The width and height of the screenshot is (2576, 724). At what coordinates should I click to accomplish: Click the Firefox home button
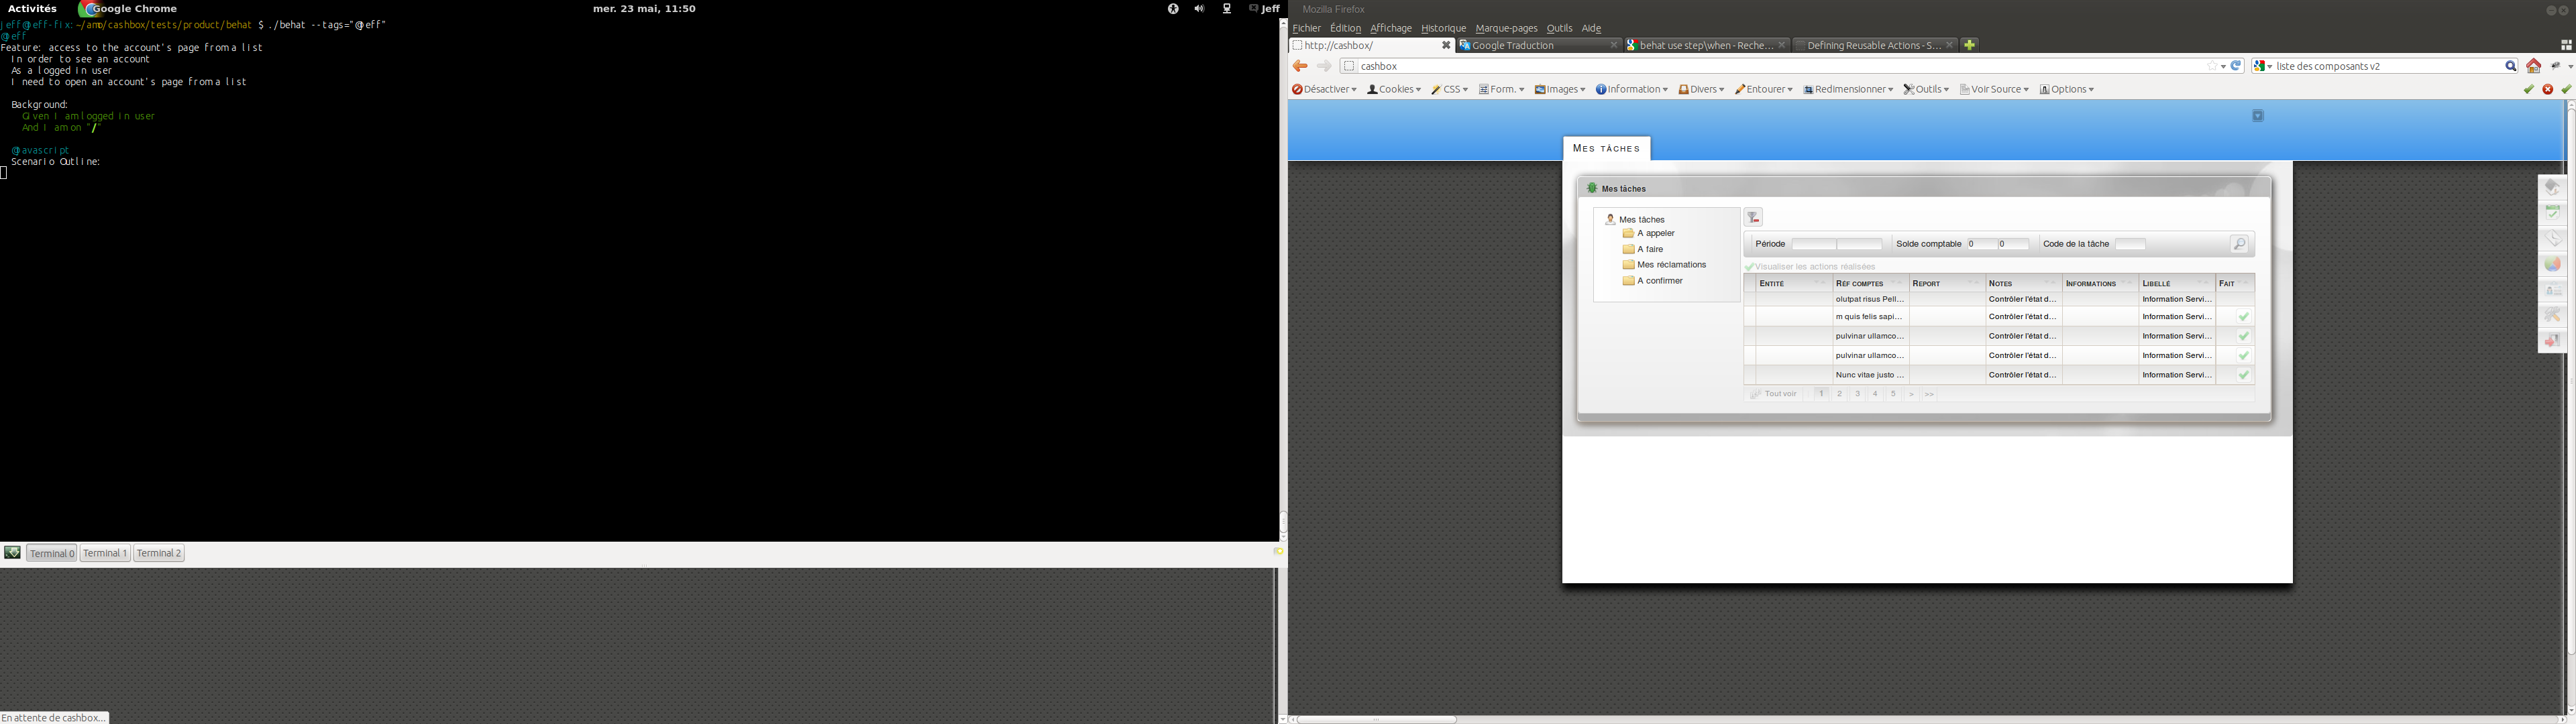coord(2534,67)
